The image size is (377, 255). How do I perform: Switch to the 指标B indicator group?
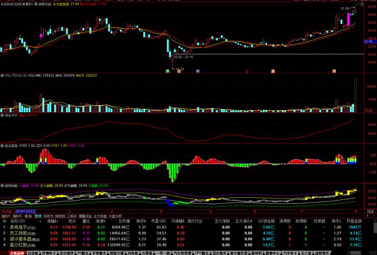(x=17, y=216)
